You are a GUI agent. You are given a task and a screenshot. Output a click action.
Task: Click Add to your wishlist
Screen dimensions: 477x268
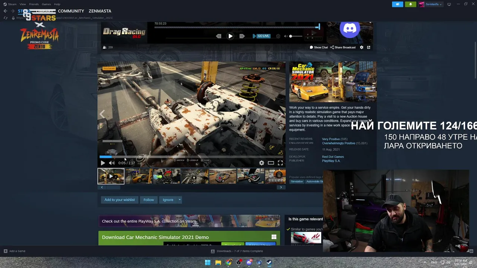(x=120, y=200)
